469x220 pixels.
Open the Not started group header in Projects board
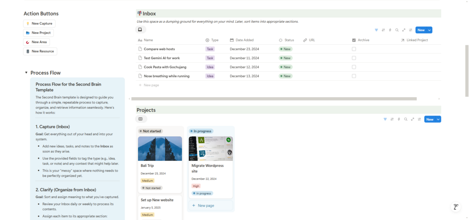(150, 131)
